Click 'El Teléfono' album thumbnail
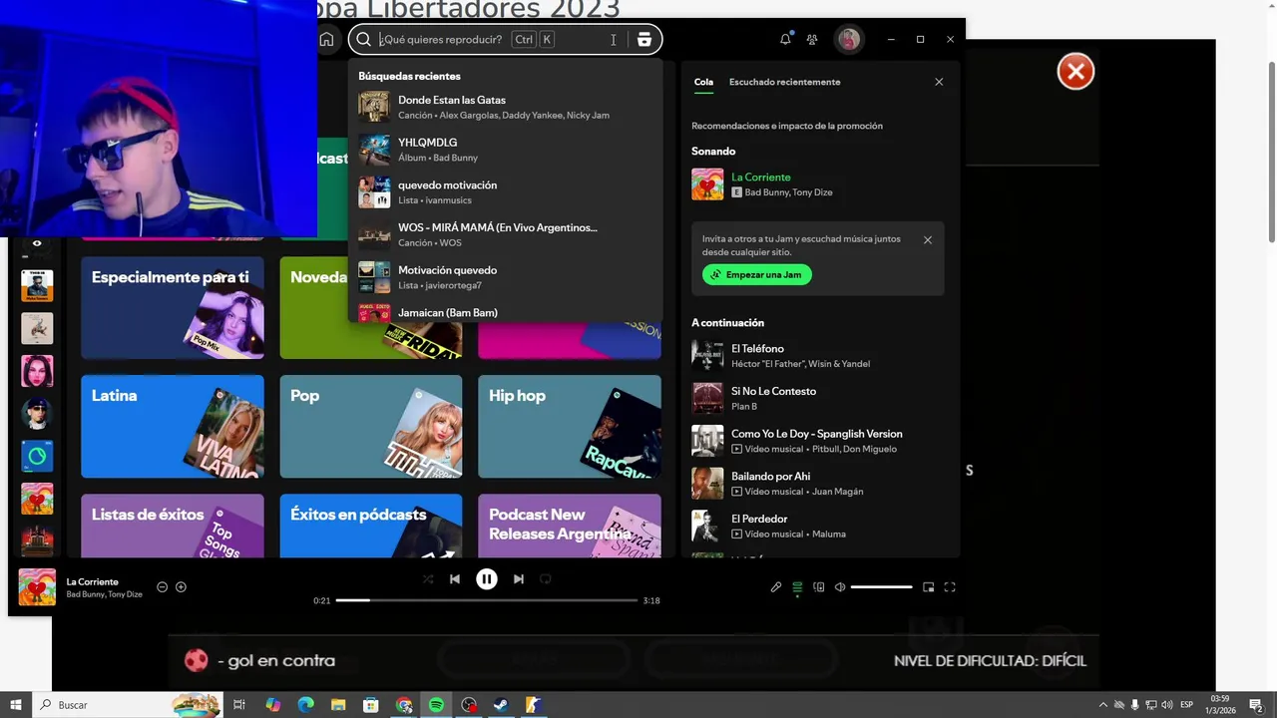1277x718 pixels. (x=707, y=356)
